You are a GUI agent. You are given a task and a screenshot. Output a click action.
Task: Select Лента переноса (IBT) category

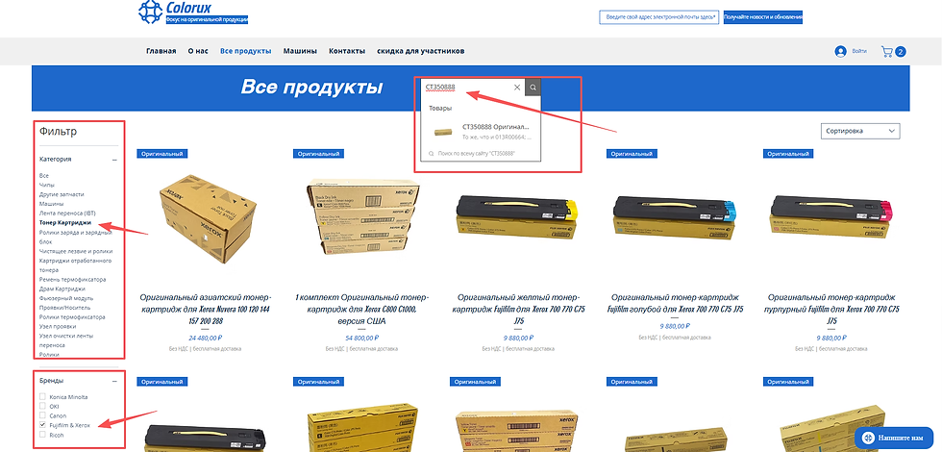(x=67, y=213)
